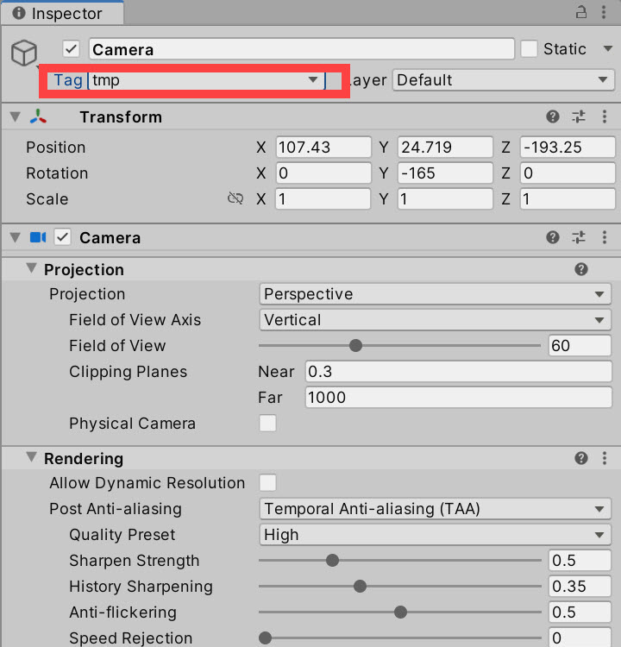Click the Position X field
This screenshot has height=647, width=621.
point(323,148)
